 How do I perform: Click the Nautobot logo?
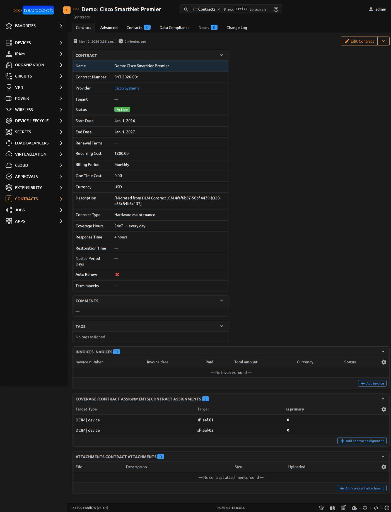33,10
